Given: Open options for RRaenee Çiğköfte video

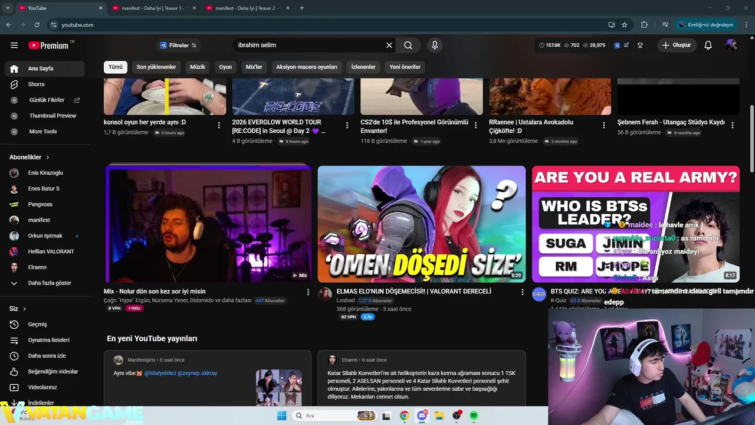Looking at the screenshot, I should click(x=604, y=125).
